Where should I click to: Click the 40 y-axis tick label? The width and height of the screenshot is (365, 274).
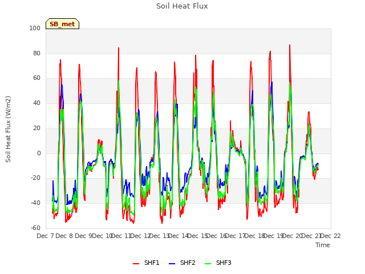click(36, 103)
